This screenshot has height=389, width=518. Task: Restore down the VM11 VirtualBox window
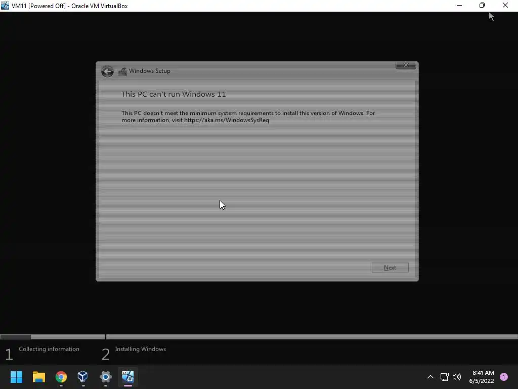click(x=482, y=5)
